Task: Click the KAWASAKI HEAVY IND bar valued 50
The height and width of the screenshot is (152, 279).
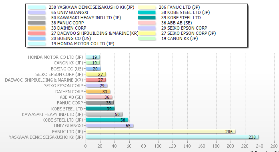Action: [x=104, y=114]
